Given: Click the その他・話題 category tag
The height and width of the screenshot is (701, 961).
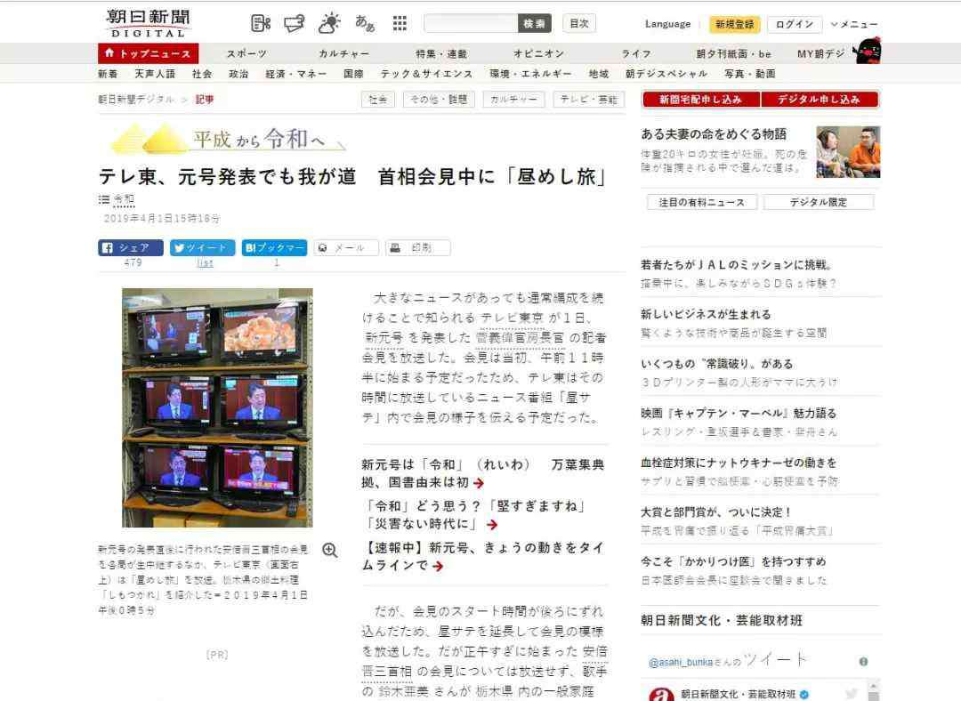Looking at the screenshot, I should click(x=439, y=100).
